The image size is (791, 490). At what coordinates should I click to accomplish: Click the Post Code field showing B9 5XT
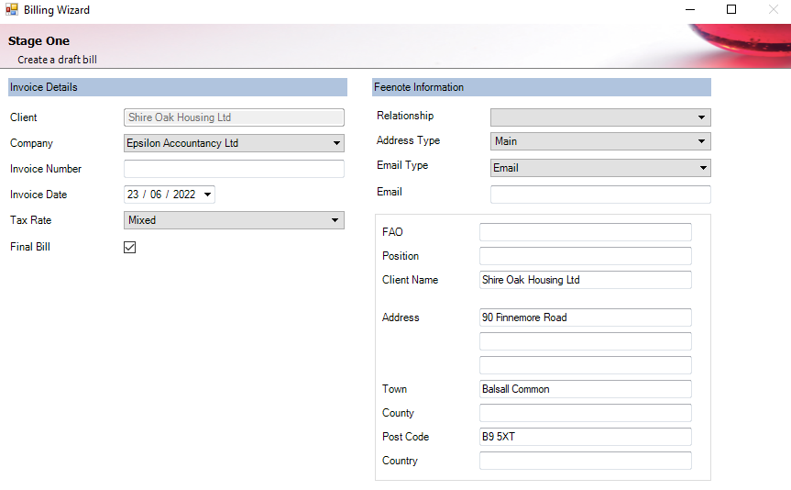pyautogui.click(x=585, y=437)
